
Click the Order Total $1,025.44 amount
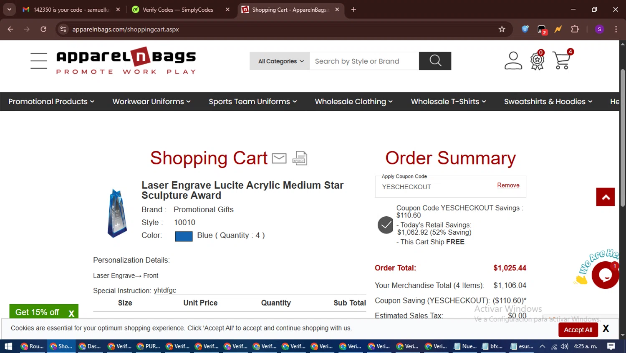[x=510, y=268]
